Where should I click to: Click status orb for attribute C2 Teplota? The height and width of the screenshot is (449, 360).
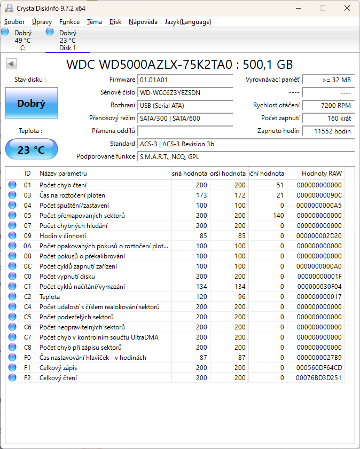coord(12,296)
